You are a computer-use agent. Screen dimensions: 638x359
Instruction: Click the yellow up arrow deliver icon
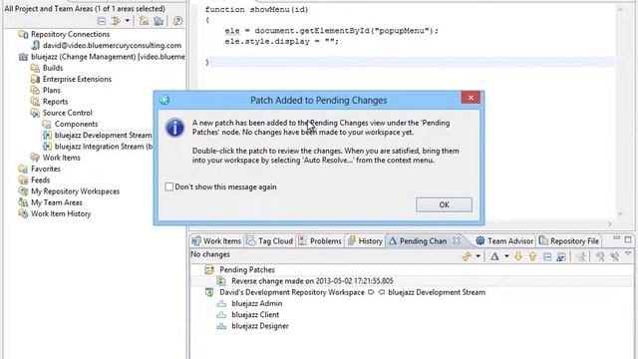tap(532, 256)
